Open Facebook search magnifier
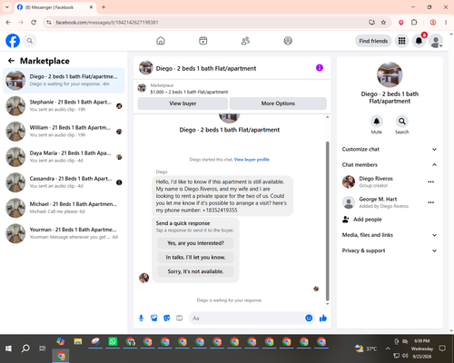Screen dimensions: 454x363 (x=30, y=41)
